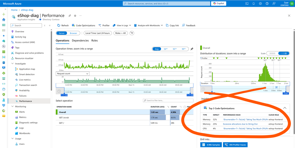Viewport: 295px width, 148px height.
Task: Collapse Top 3 Code Optimizations panel
Action: (285, 108)
